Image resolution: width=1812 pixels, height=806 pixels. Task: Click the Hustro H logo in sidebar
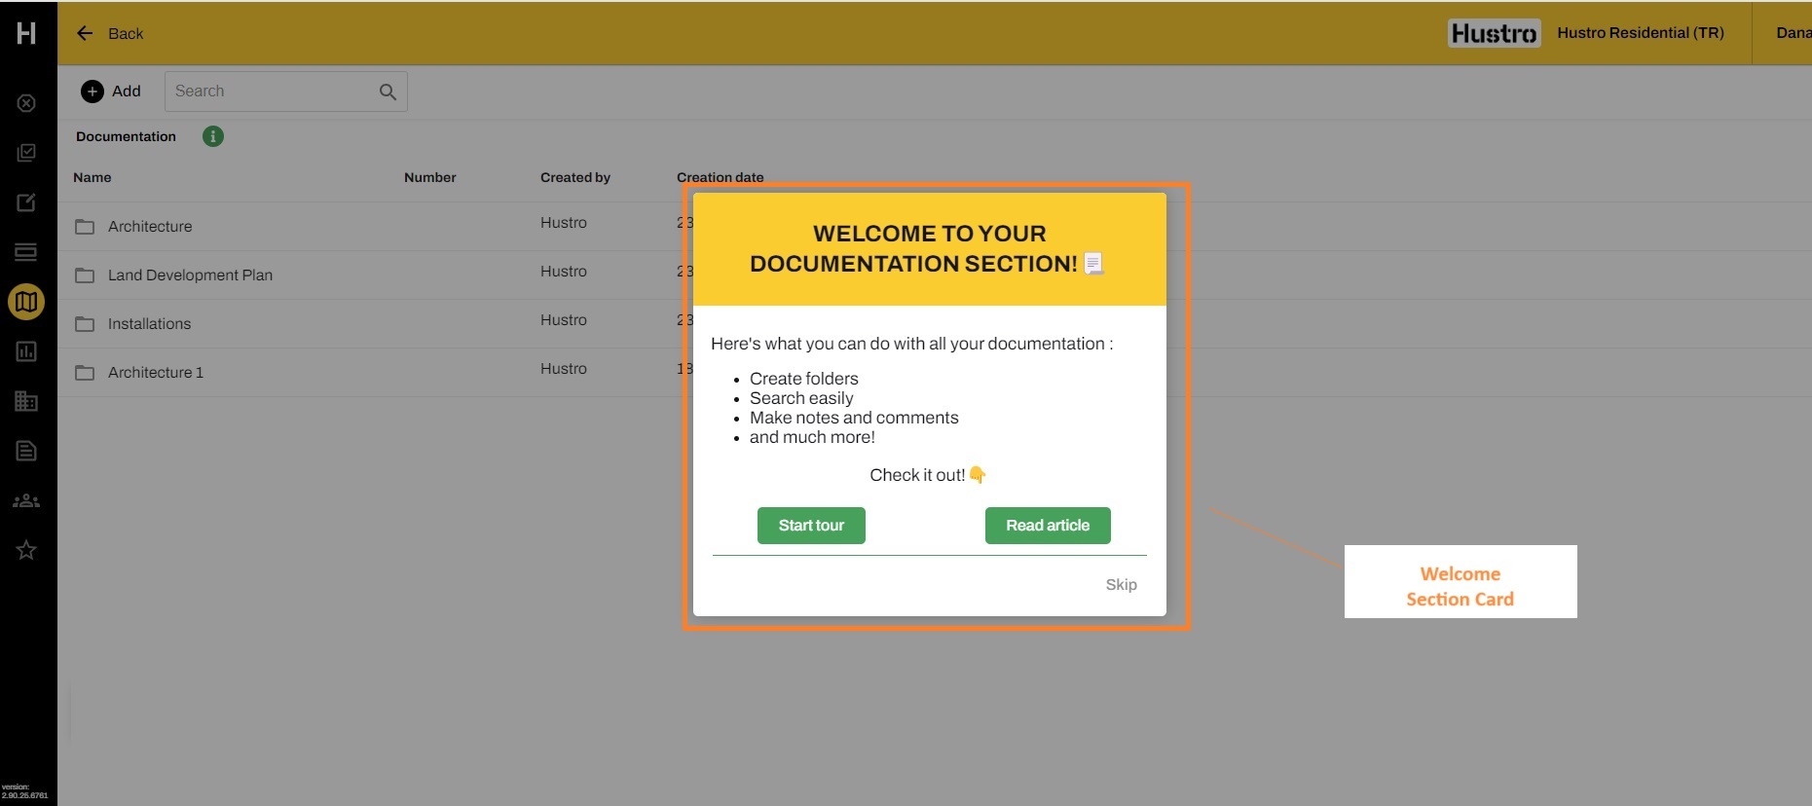click(26, 33)
